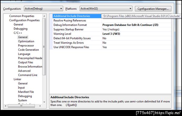This screenshot has width=182, height=116.
Task: Click the tree's vertical scrollbar up arrow
Action: [x=44, y=16]
